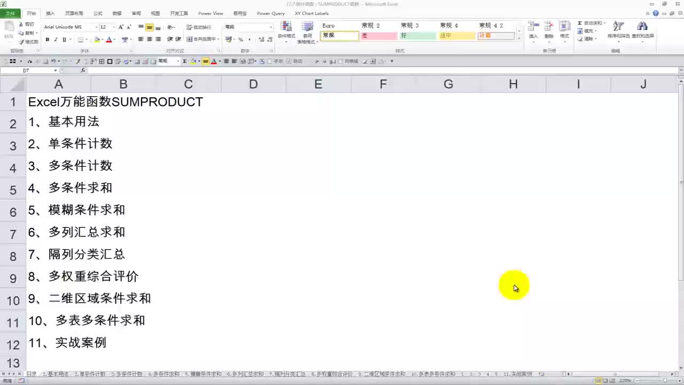
Task: Click the fill color paint bucket in the ribbon
Action: pyautogui.click(x=97, y=40)
